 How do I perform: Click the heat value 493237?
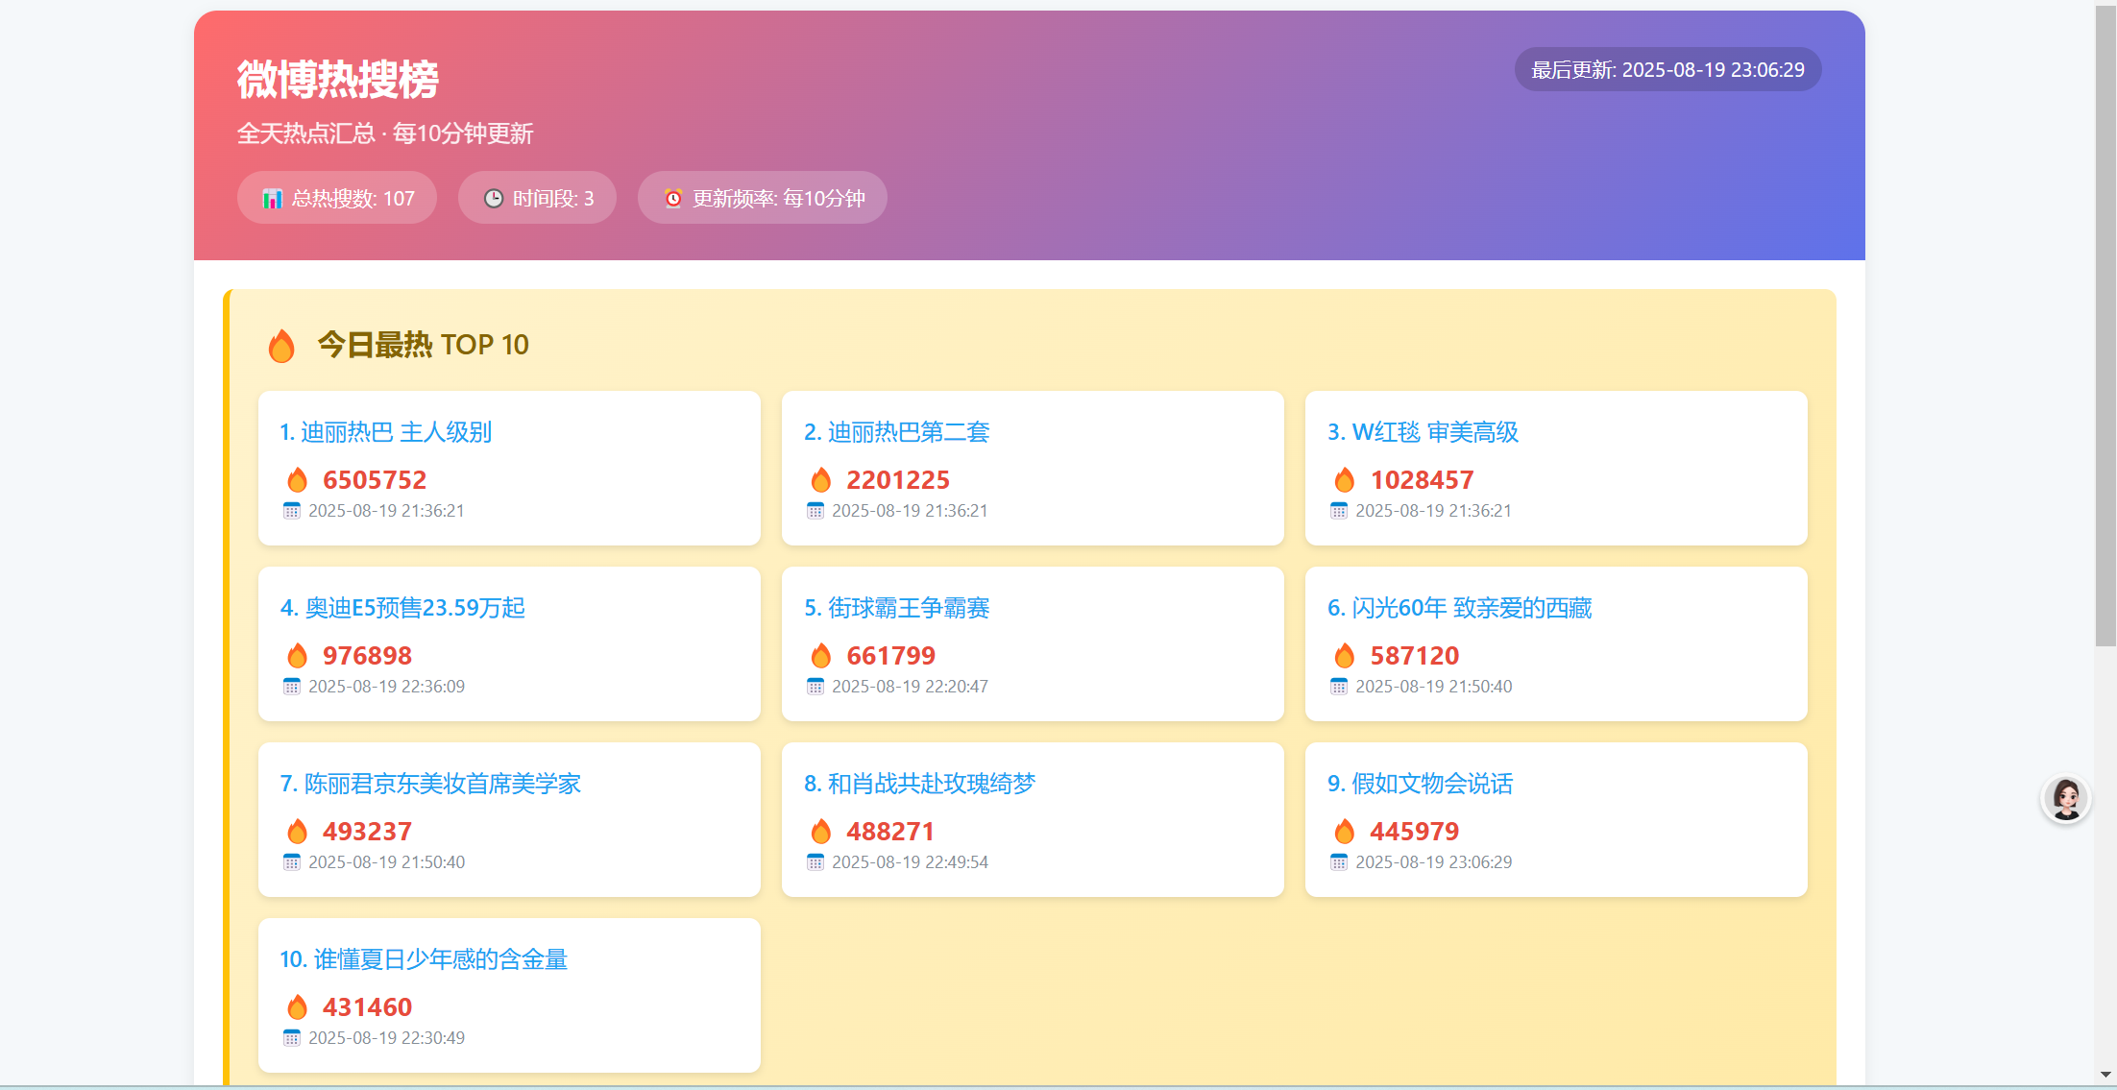coord(367,832)
